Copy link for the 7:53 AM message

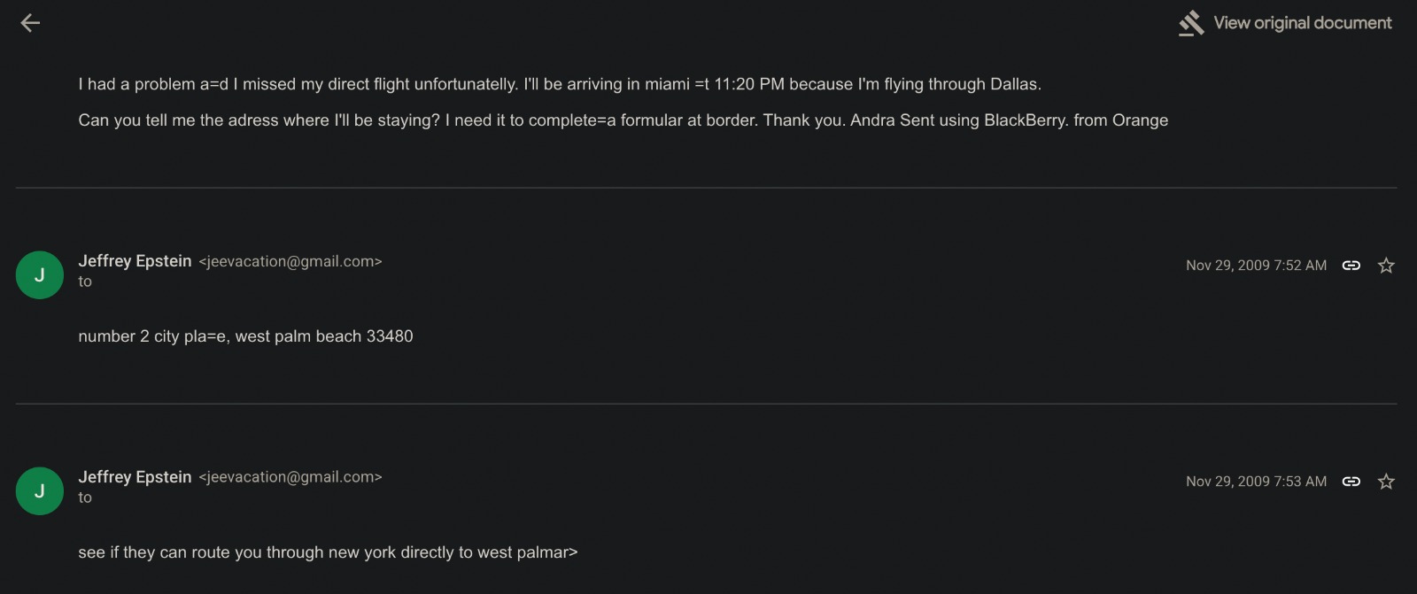click(x=1351, y=482)
